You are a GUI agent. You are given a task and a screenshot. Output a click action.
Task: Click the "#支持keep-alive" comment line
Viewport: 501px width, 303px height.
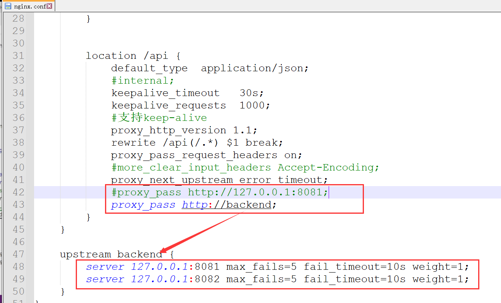pos(159,118)
